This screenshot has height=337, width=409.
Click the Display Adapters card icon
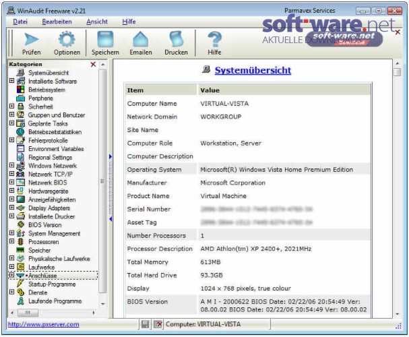(x=20, y=208)
